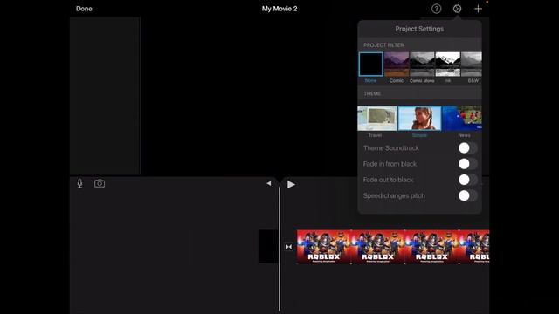559x314 pixels.
Task: Tap the Done button
Action: pyautogui.click(x=84, y=9)
